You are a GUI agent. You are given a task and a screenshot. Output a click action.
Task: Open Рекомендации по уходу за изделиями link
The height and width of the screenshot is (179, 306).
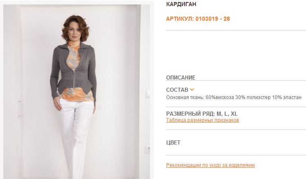[211, 165]
